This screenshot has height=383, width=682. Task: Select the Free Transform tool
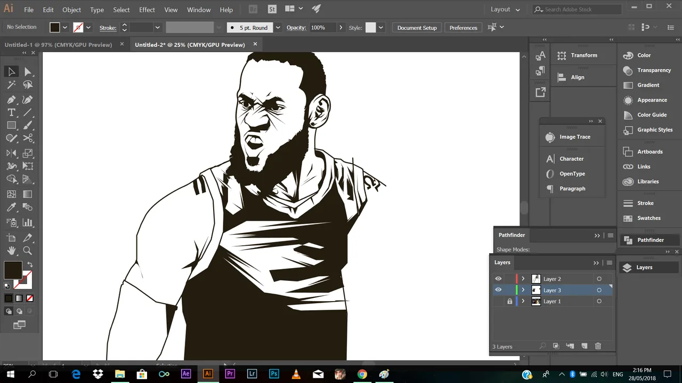coord(28,166)
